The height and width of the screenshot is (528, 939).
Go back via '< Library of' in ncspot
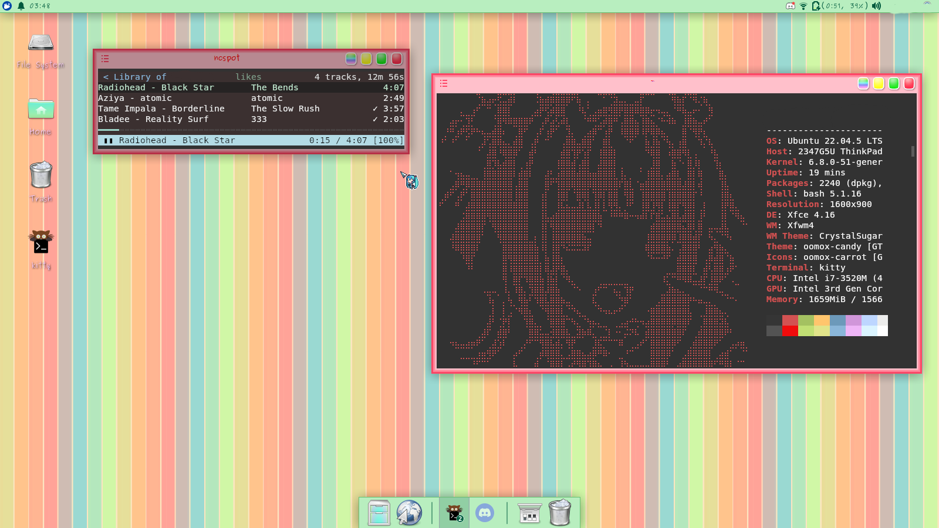135,77
